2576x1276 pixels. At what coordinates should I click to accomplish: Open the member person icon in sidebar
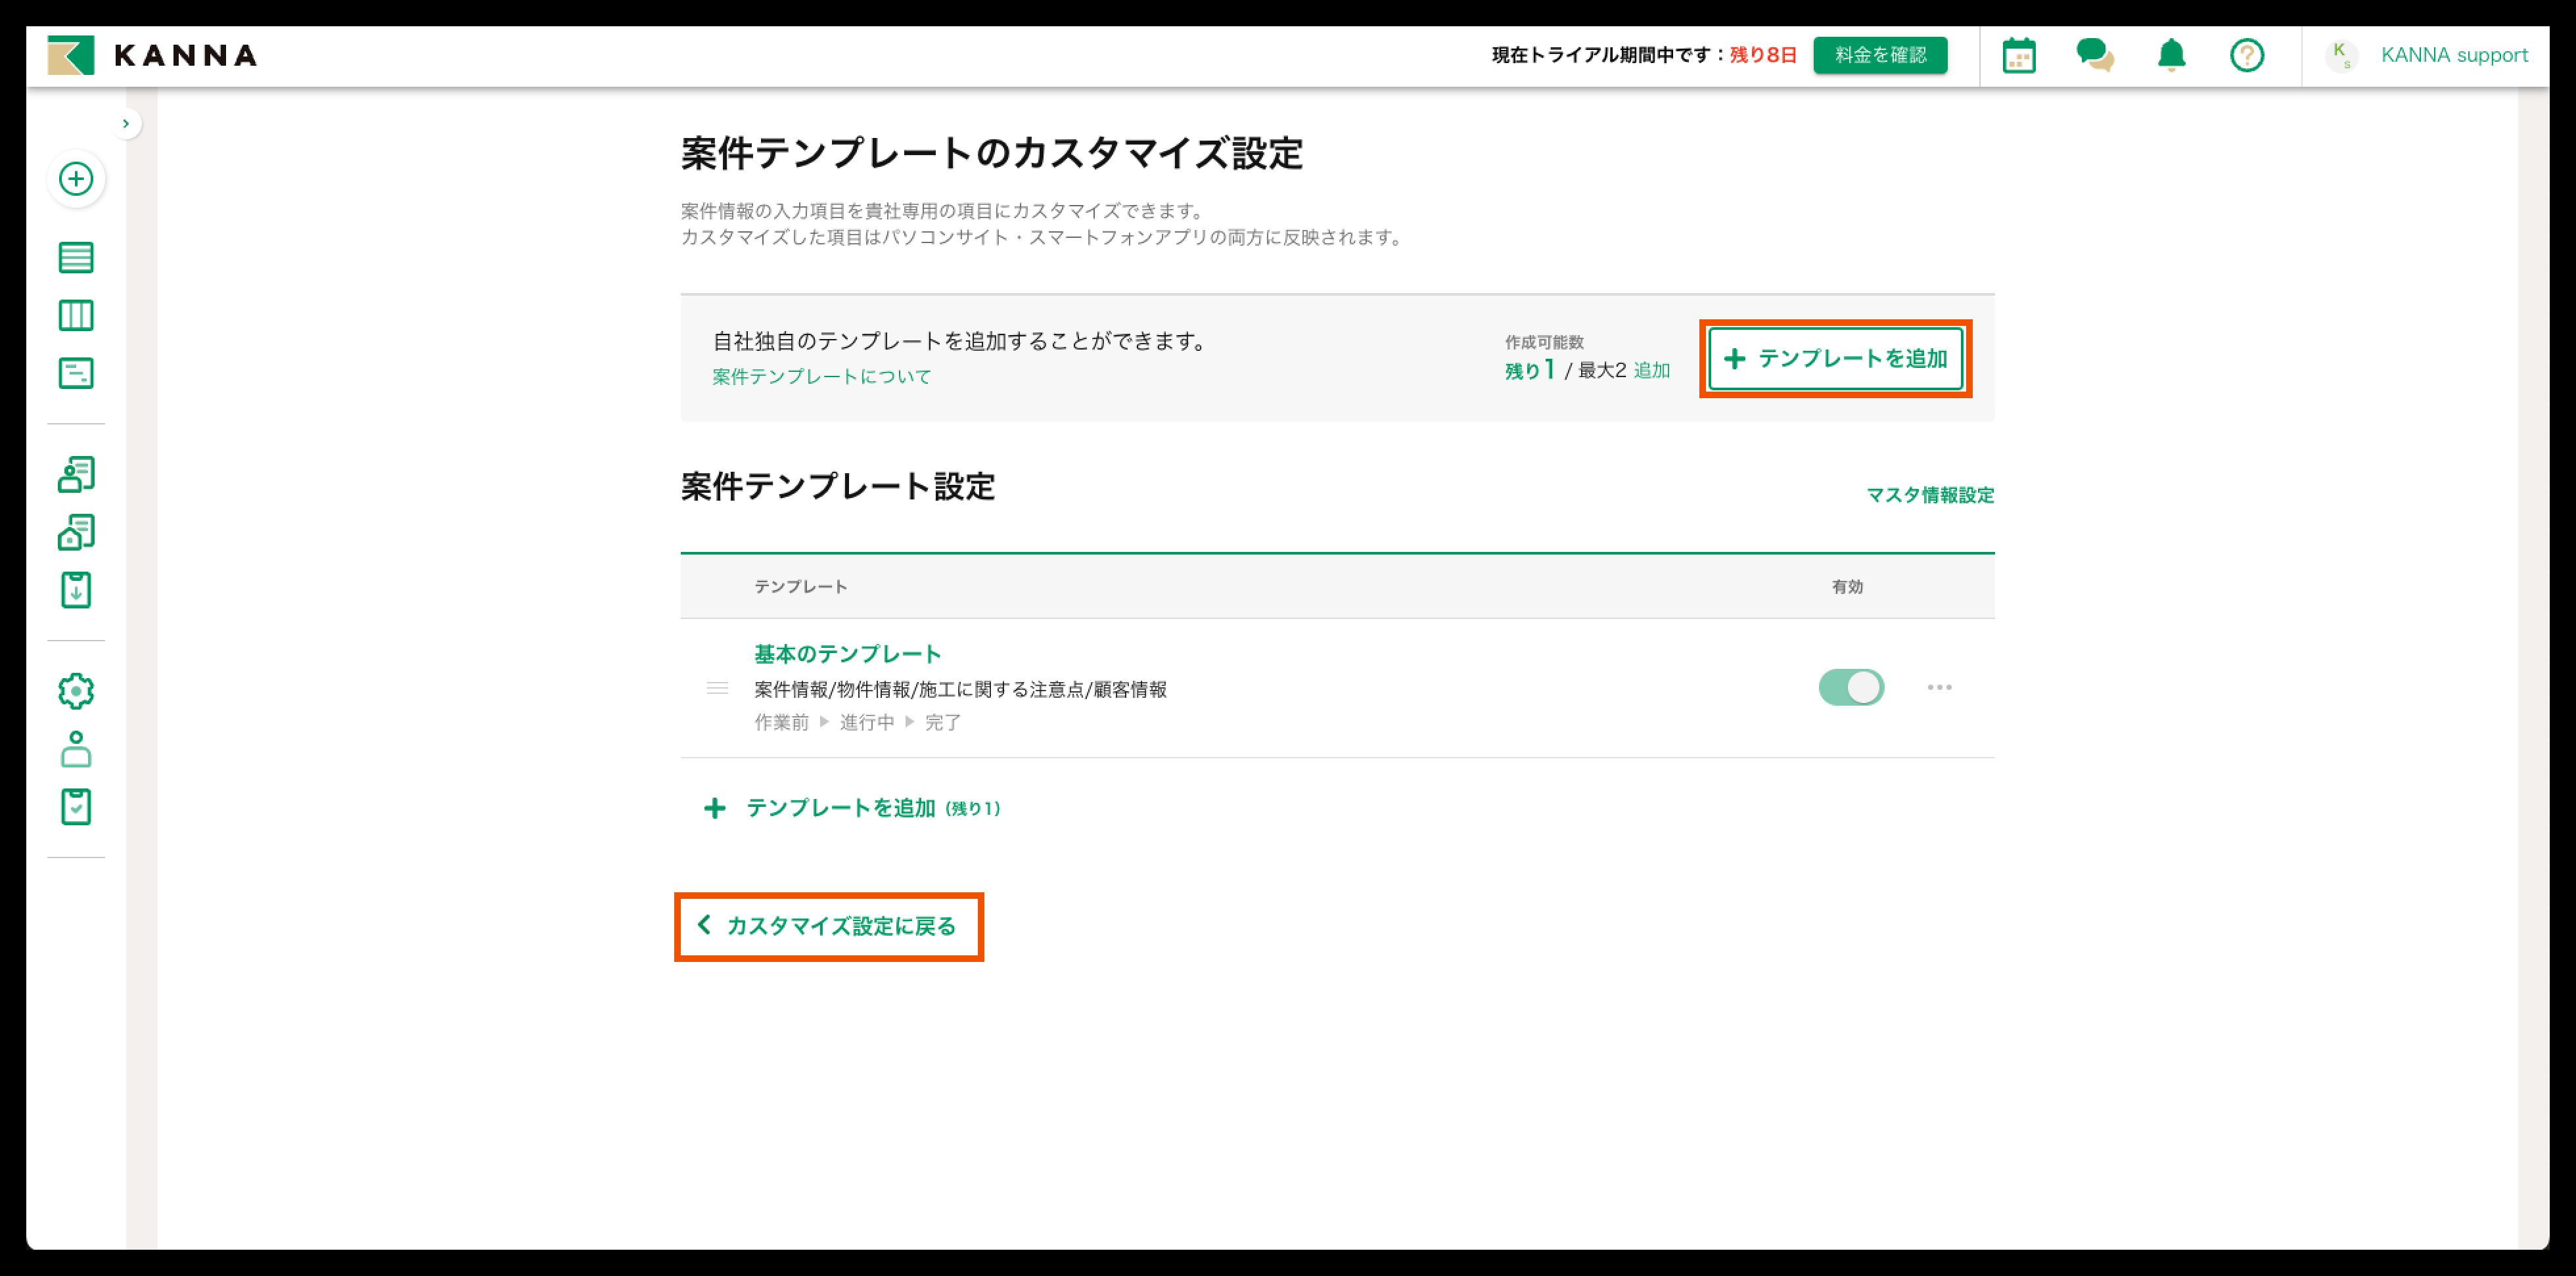76,749
